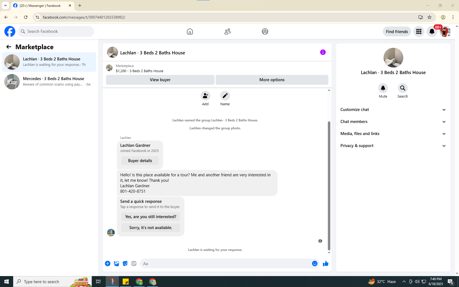Screen dimensions: 459x287
Task: Add people to the chat
Action: 205,96
